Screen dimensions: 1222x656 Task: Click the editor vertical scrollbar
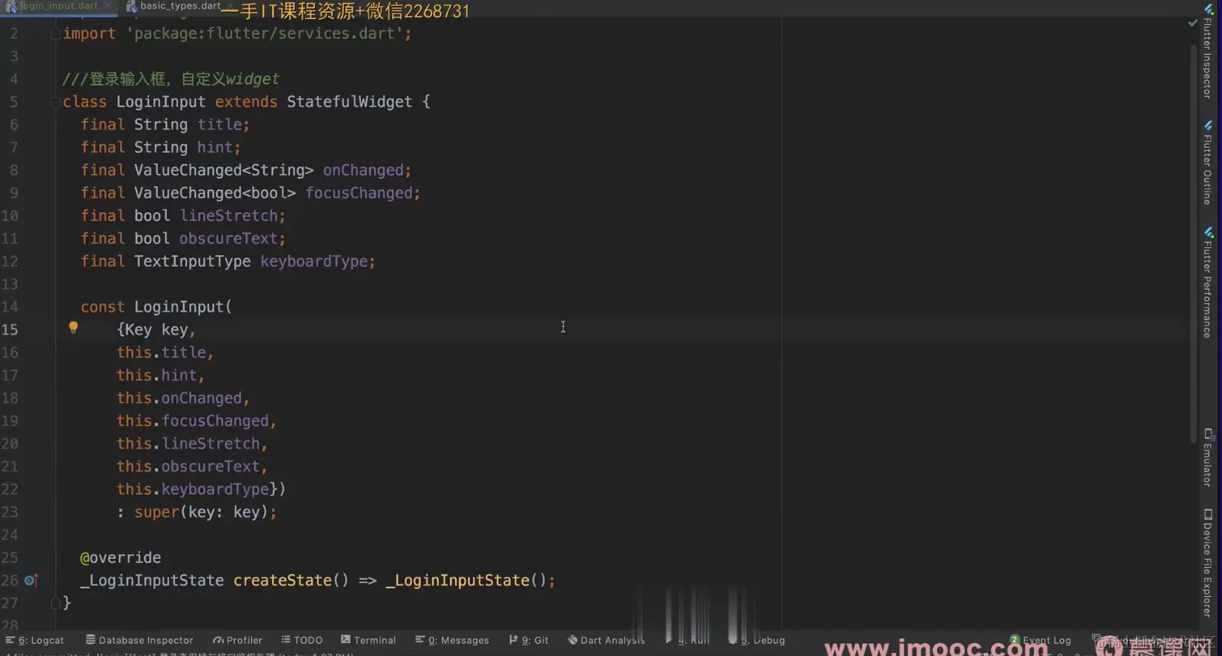(1193, 243)
